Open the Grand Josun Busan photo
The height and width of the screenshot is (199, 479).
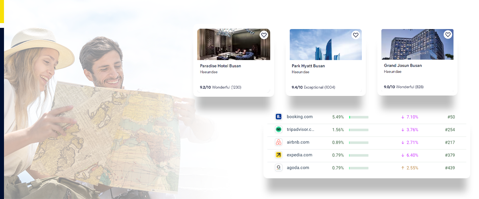point(417,44)
